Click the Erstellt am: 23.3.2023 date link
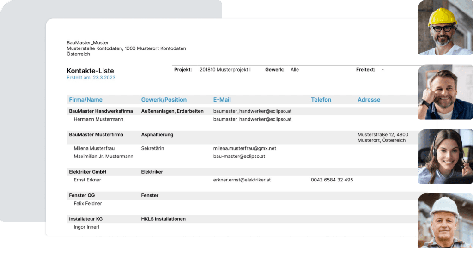This screenshot has height=266, width=473. click(x=91, y=78)
